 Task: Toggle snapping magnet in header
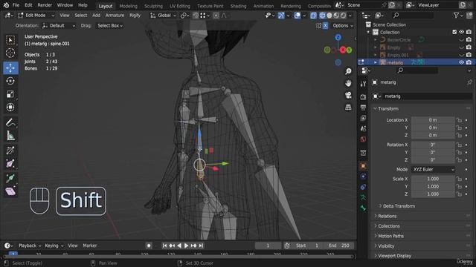[x=196, y=16]
